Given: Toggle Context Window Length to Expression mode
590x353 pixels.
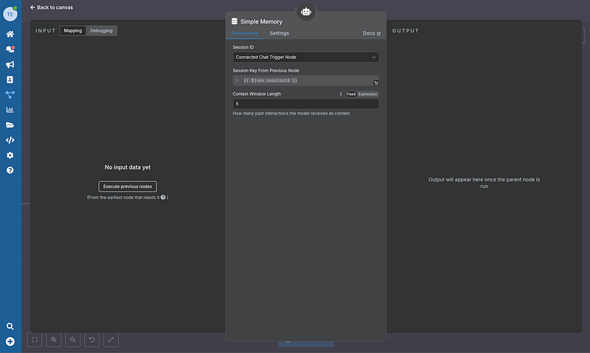Looking at the screenshot, I should point(367,94).
